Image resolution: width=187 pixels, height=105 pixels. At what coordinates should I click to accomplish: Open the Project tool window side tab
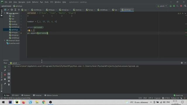1,13
